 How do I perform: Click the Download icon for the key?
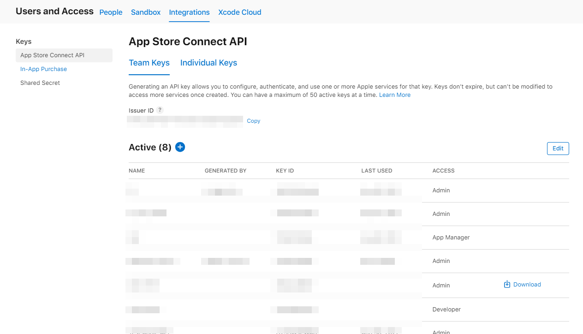507,284
